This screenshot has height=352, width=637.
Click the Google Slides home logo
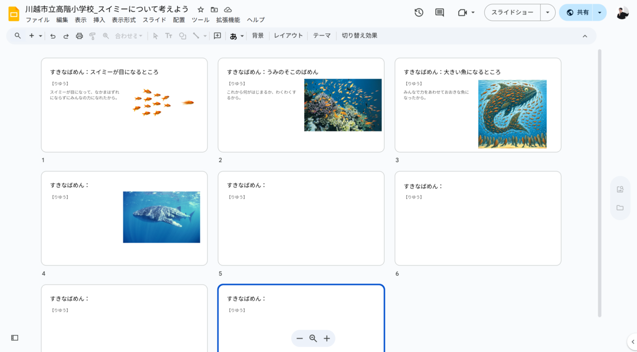[14, 14]
